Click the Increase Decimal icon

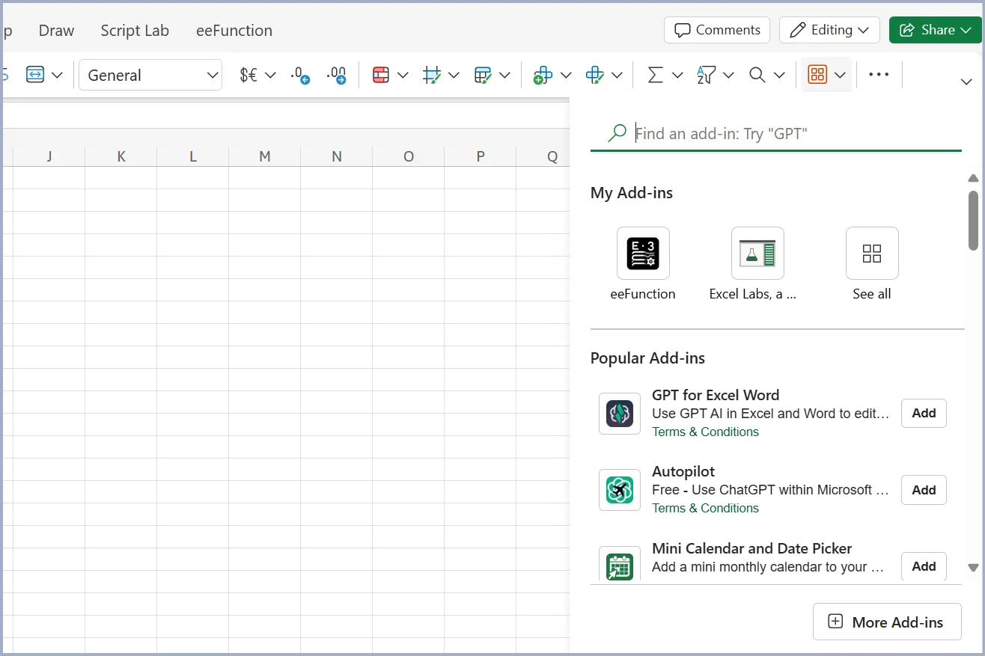[337, 74]
